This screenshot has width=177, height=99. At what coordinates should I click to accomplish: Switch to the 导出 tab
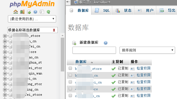click(x=167, y=10)
